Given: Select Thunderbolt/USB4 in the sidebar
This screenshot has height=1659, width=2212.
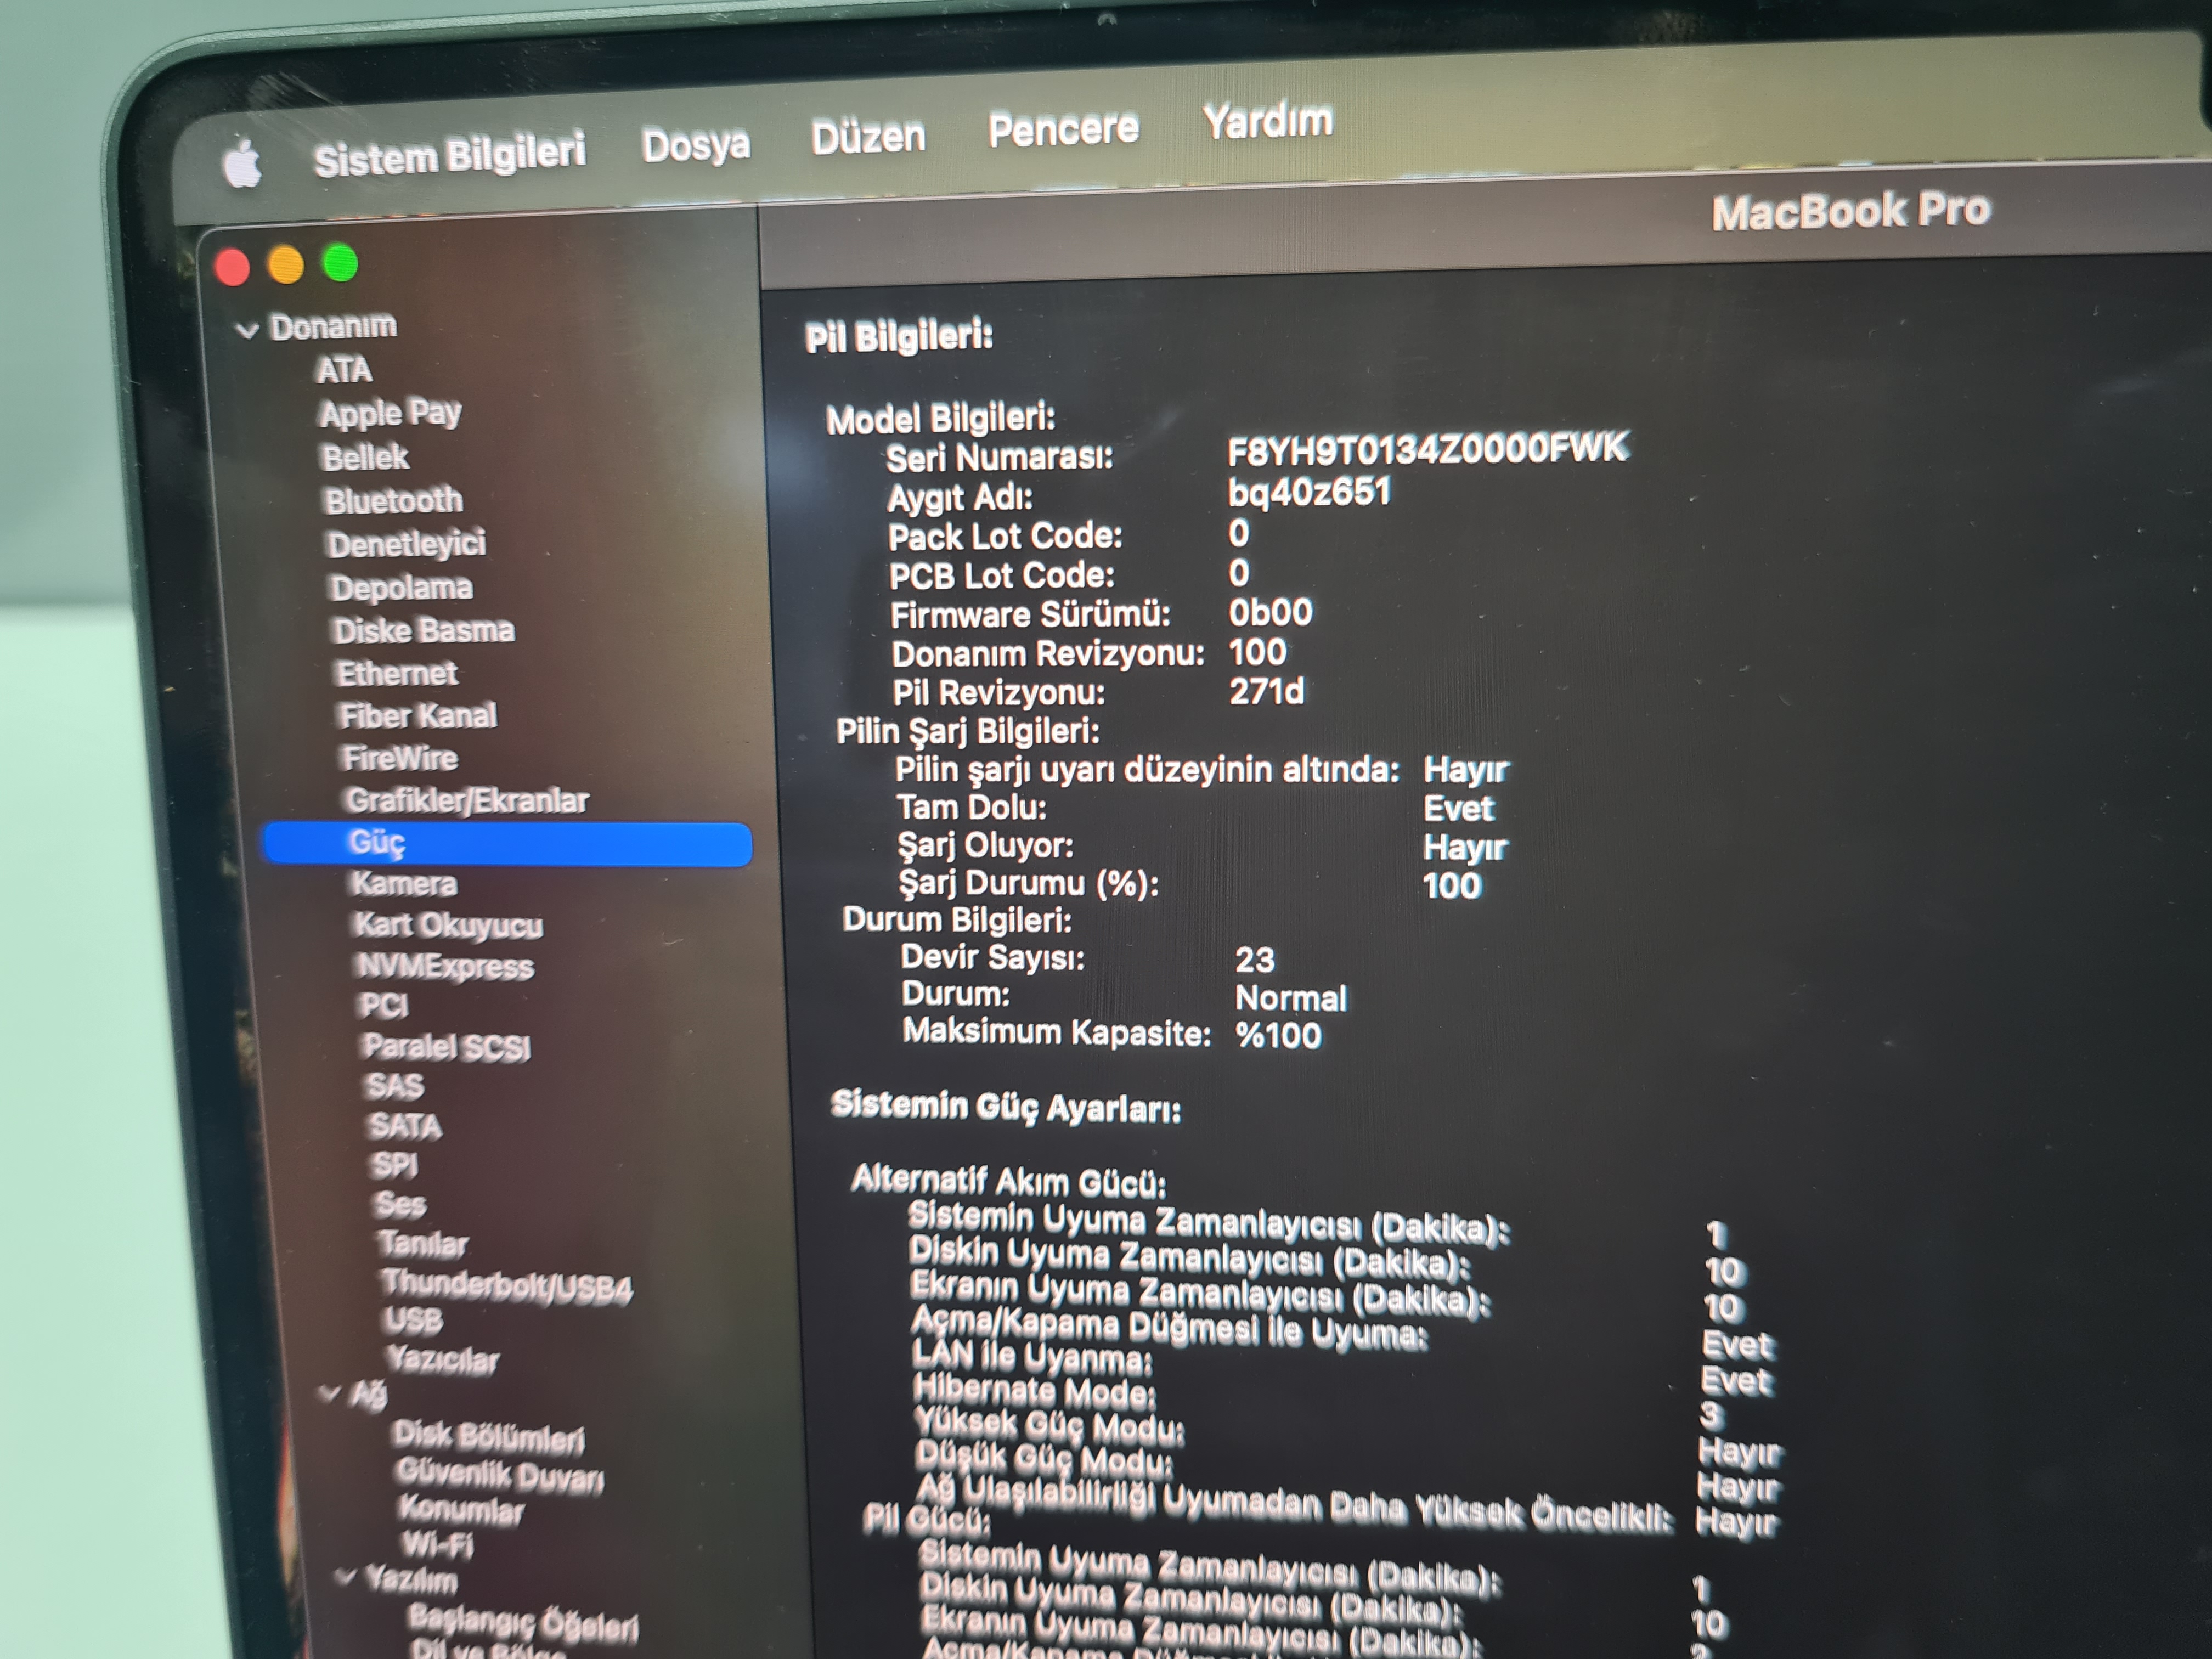Looking at the screenshot, I should pyautogui.click(x=507, y=1286).
